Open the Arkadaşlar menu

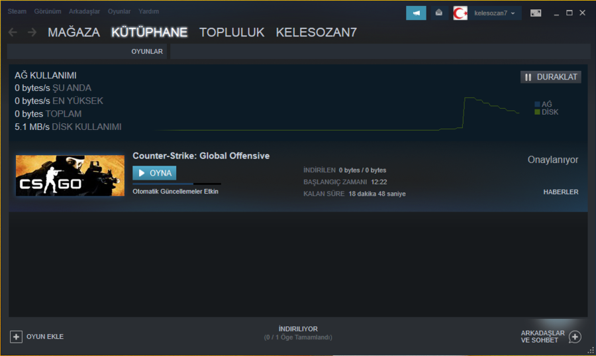[x=84, y=11]
